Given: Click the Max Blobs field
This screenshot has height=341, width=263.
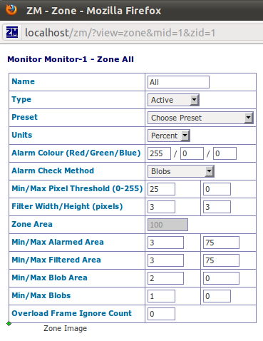Looking at the screenshot, I should click(x=217, y=296).
